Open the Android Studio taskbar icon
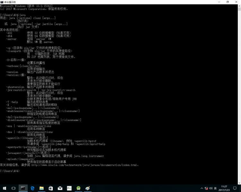 tap(78, 188)
